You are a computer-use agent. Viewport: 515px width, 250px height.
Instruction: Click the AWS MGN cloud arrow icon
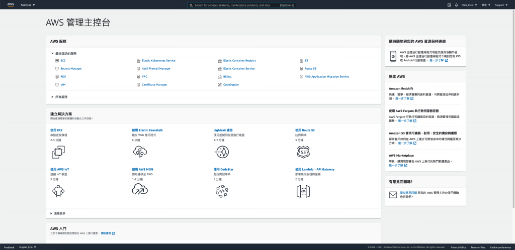140,189
